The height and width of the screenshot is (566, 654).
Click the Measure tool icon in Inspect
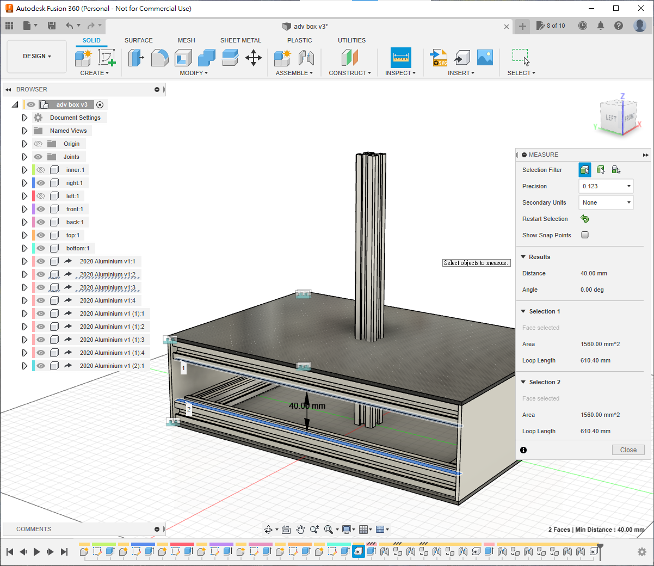click(400, 58)
